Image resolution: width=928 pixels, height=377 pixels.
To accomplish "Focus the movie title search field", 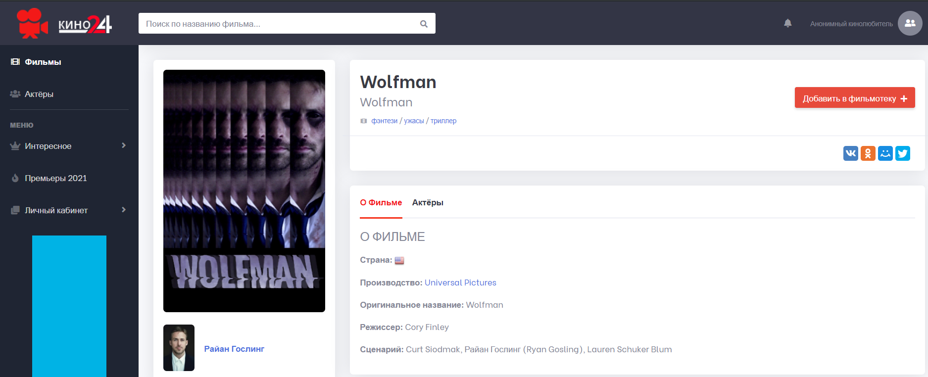I will (x=287, y=23).
